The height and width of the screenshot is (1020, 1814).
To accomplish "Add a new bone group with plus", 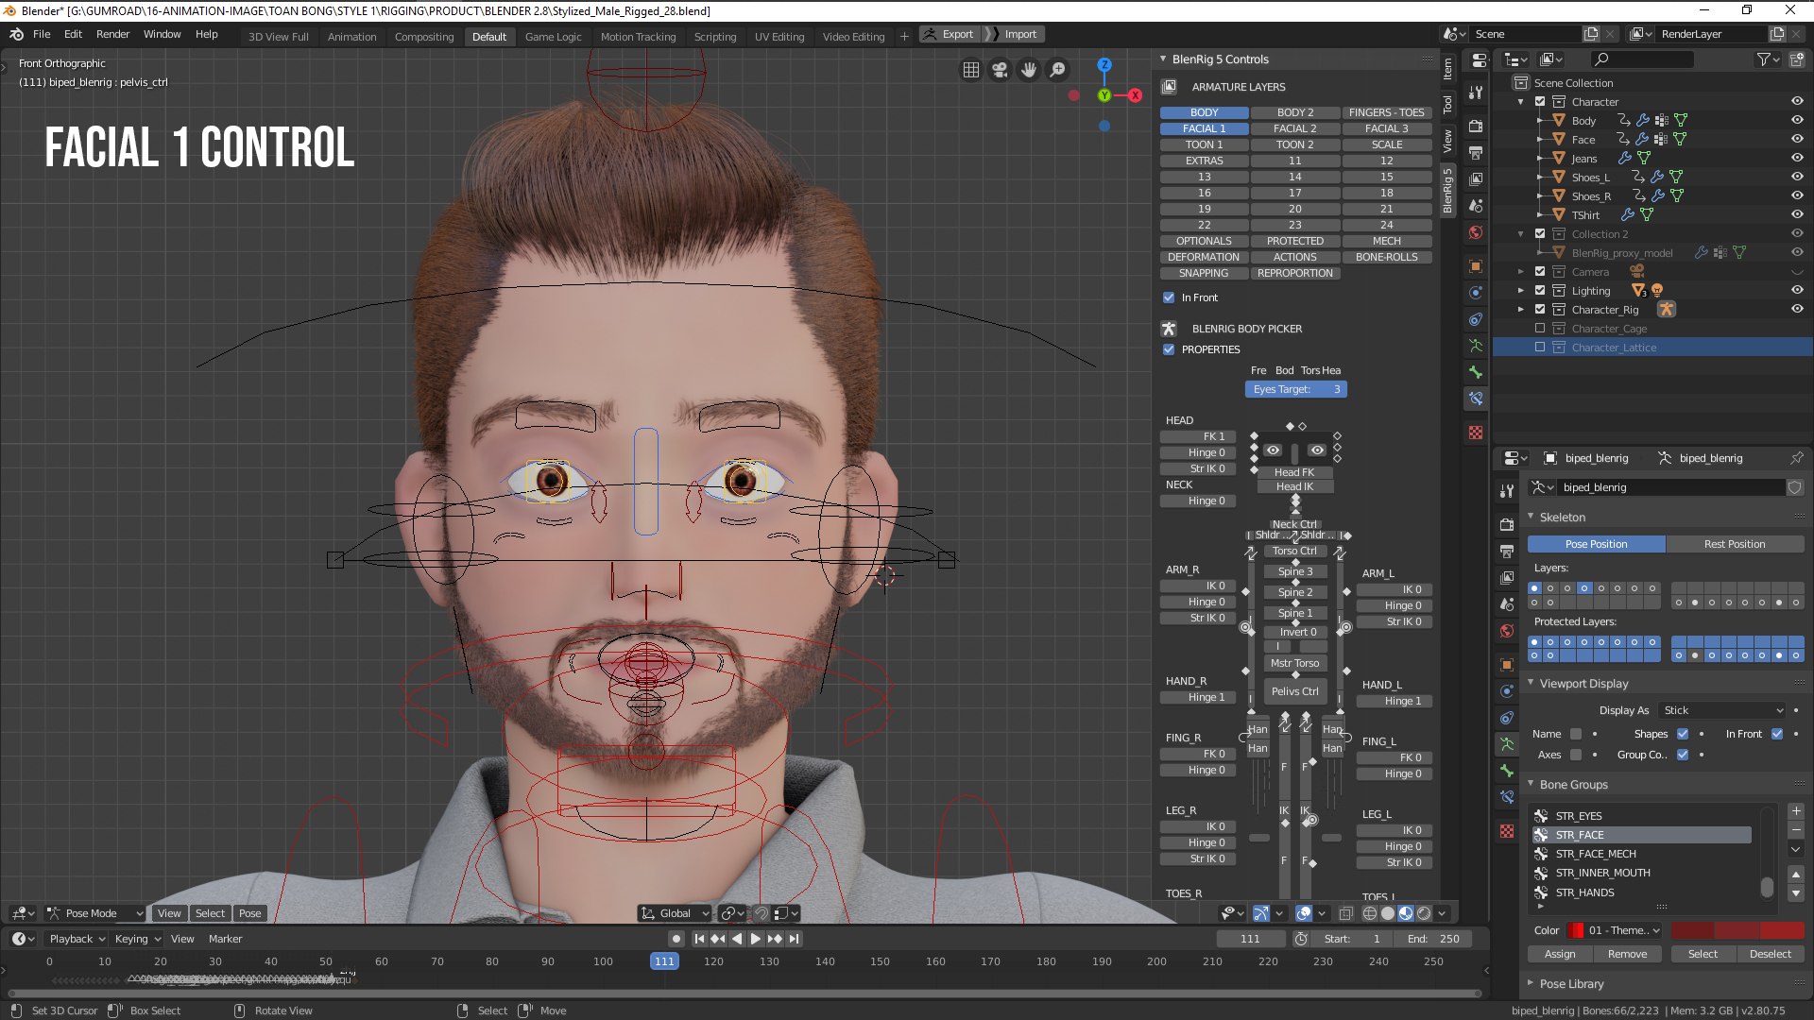I will (x=1796, y=811).
